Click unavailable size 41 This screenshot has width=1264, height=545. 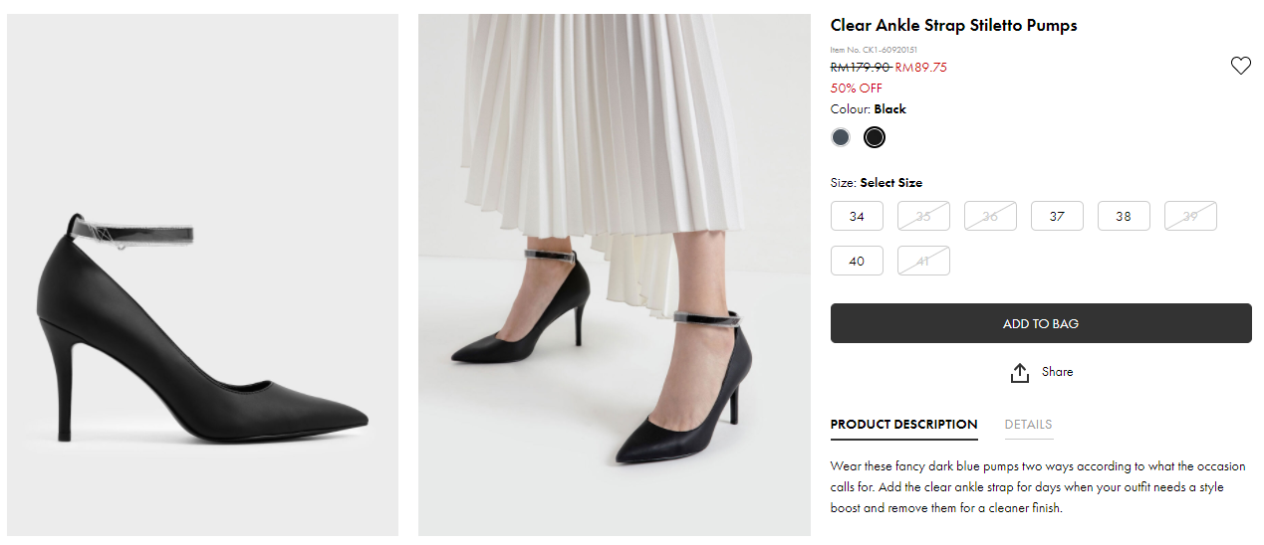pos(923,261)
